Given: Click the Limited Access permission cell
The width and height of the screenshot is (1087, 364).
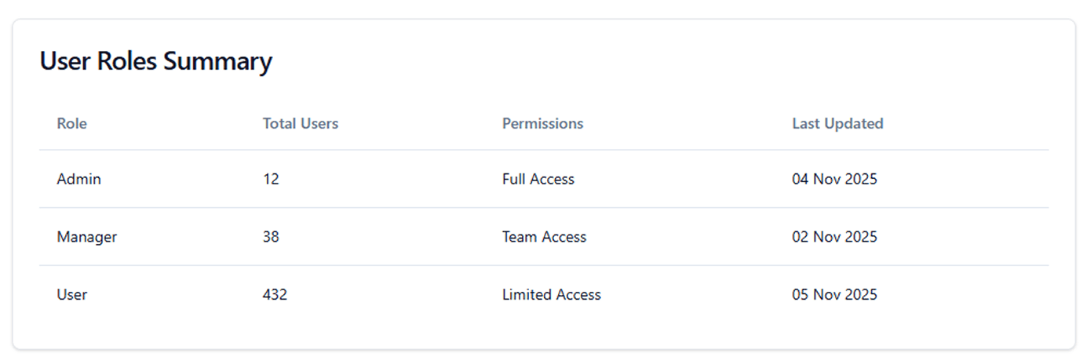Looking at the screenshot, I should point(551,295).
